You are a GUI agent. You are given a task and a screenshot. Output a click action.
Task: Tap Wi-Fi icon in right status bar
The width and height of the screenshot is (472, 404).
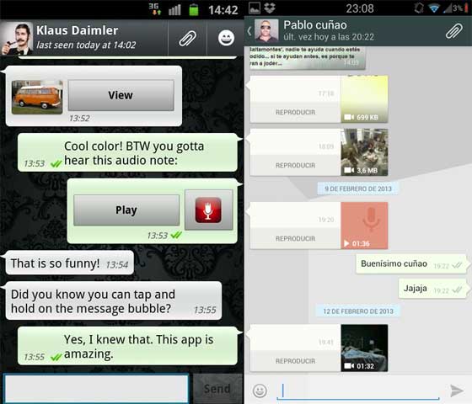coord(434,8)
